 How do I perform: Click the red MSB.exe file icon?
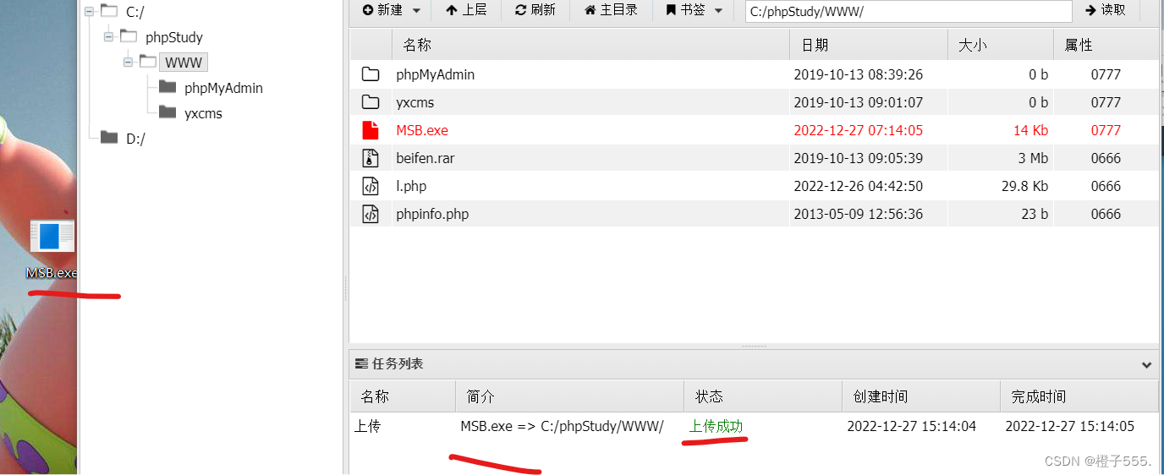(x=371, y=130)
